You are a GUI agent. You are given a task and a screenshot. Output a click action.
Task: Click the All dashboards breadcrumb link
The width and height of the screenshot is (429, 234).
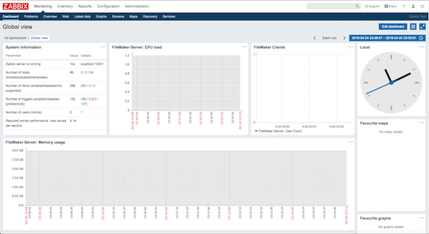15,38
